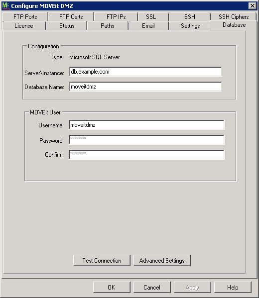Screen dimensions: 259x298
Task: Click the Username field
Action: (x=146, y=125)
